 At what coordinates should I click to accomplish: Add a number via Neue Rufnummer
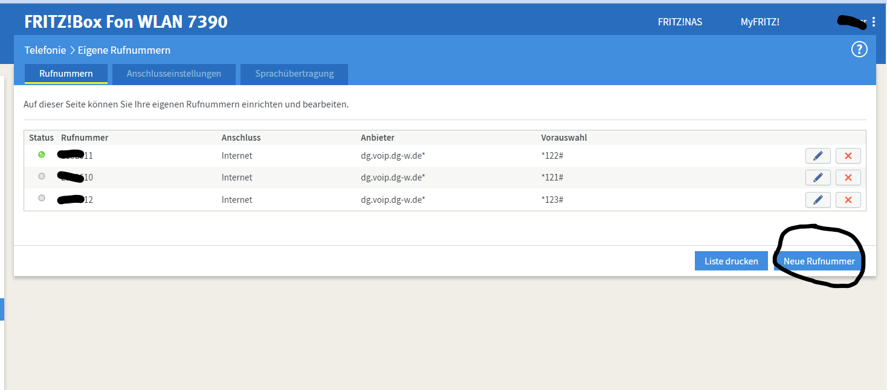coord(819,261)
